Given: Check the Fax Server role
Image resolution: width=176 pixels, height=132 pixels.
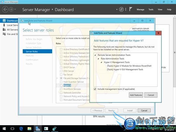Looking at the screenshot, I should (x=61, y=75).
